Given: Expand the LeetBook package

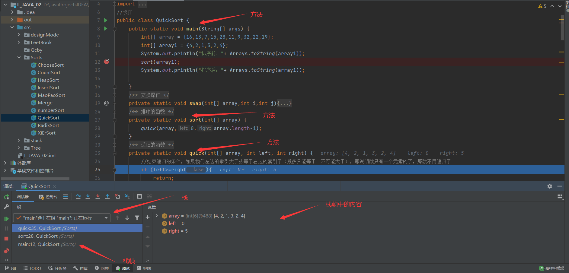Looking at the screenshot, I should [x=19, y=42].
